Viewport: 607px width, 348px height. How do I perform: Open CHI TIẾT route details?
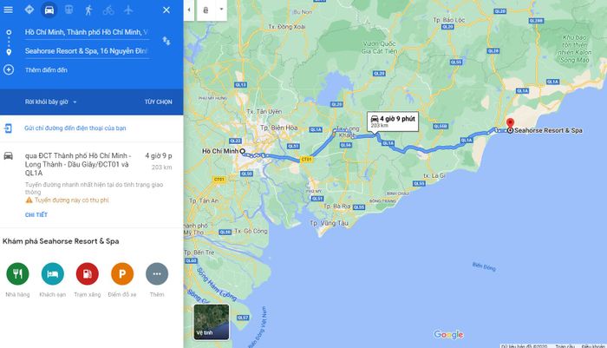pos(36,214)
